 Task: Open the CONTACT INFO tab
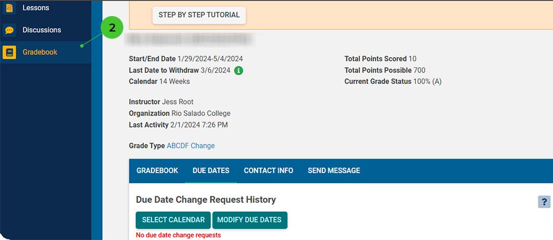pyautogui.click(x=268, y=170)
